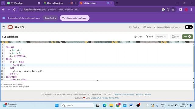Close the WhatsApp tab
Viewport: 195px width, 109px height.
(x=39, y=3)
